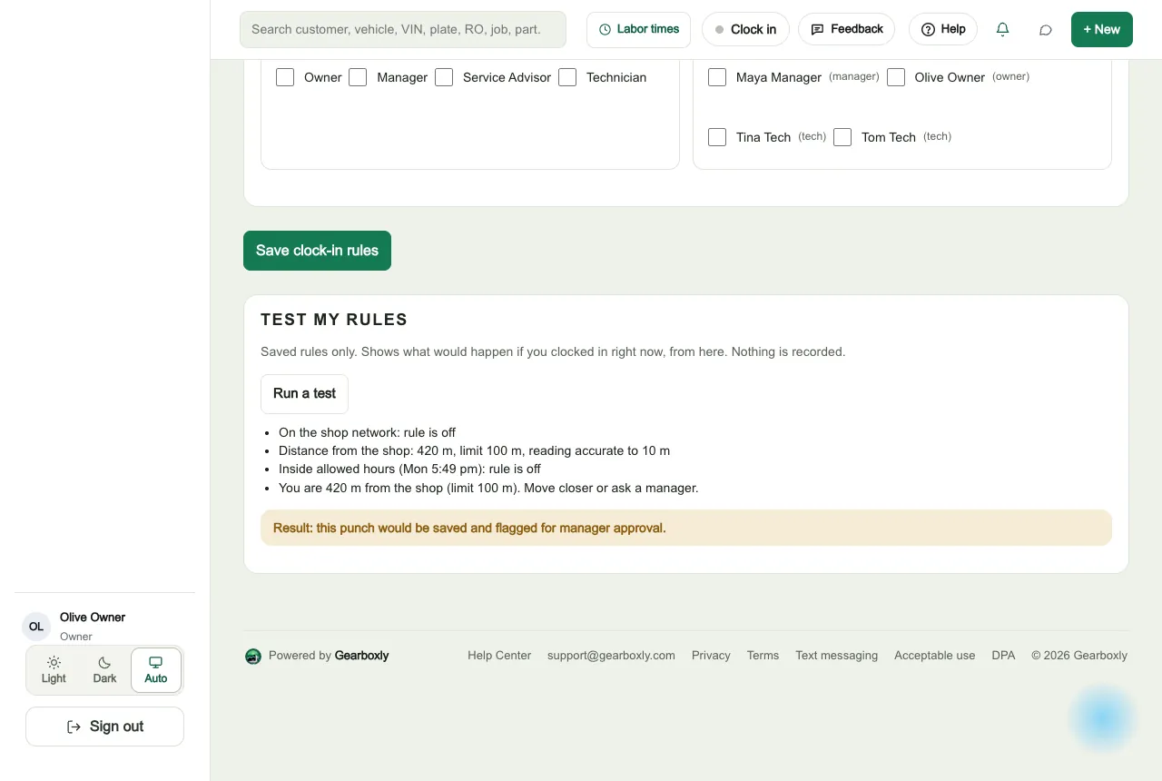Check the Manager role checkbox
The height and width of the screenshot is (781, 1162).
(358, 77)
